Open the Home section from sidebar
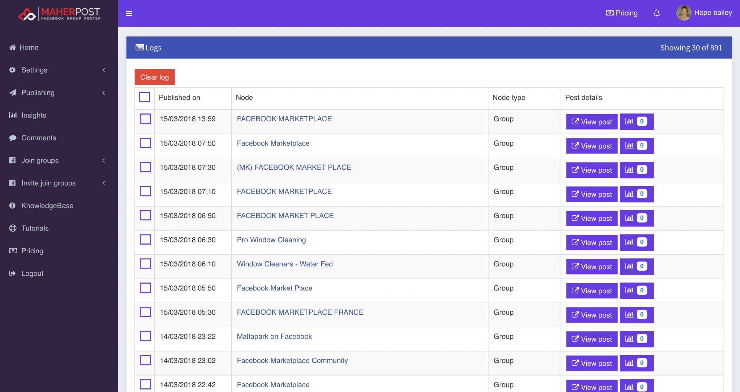This screenshot has width=740, height=392. (29, 47)
